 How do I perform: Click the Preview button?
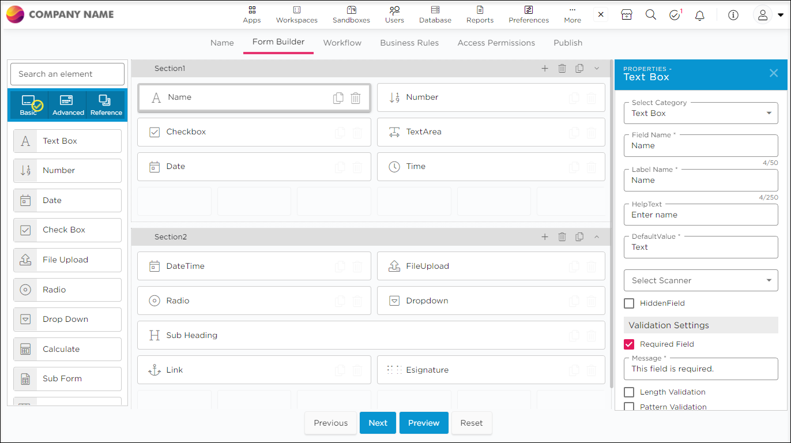(424, 423)
